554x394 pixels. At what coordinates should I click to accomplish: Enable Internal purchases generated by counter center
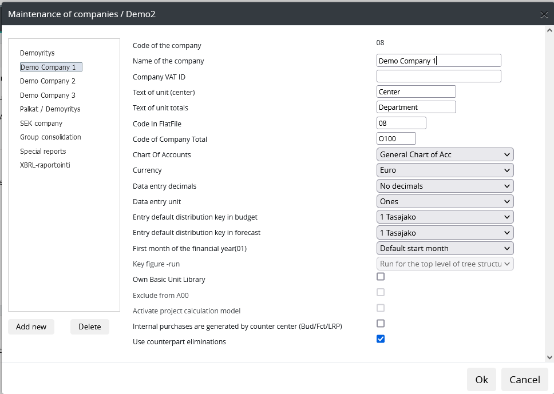[x=381, y=324]
